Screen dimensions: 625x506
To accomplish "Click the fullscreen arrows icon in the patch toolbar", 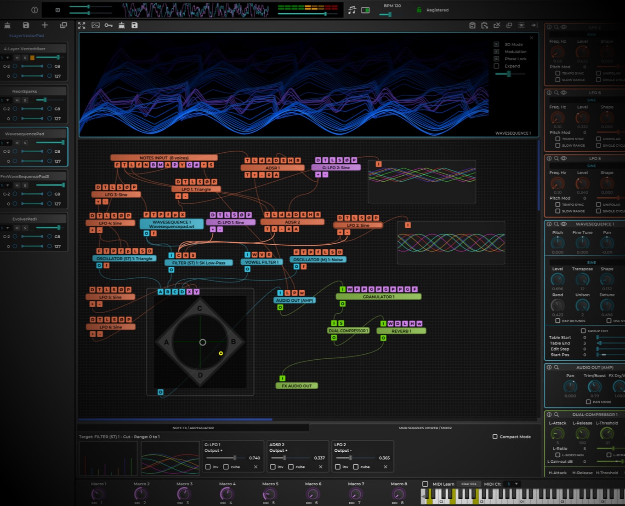I will click(82, 25).
